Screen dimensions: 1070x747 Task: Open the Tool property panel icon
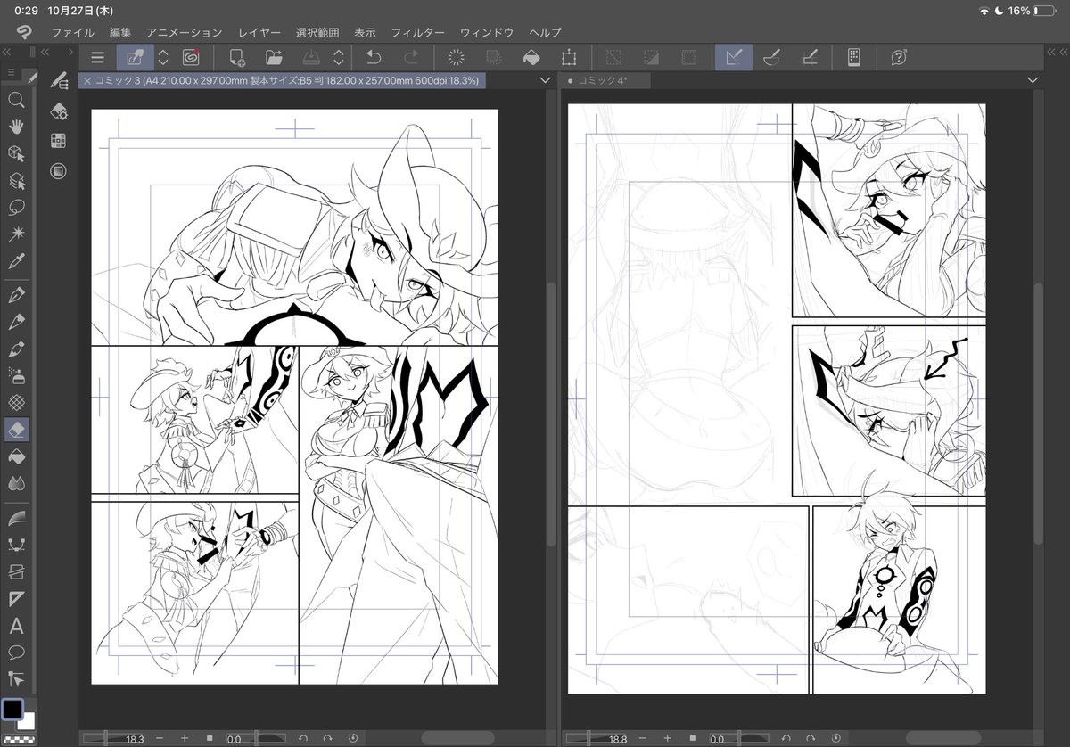[59, 111]
